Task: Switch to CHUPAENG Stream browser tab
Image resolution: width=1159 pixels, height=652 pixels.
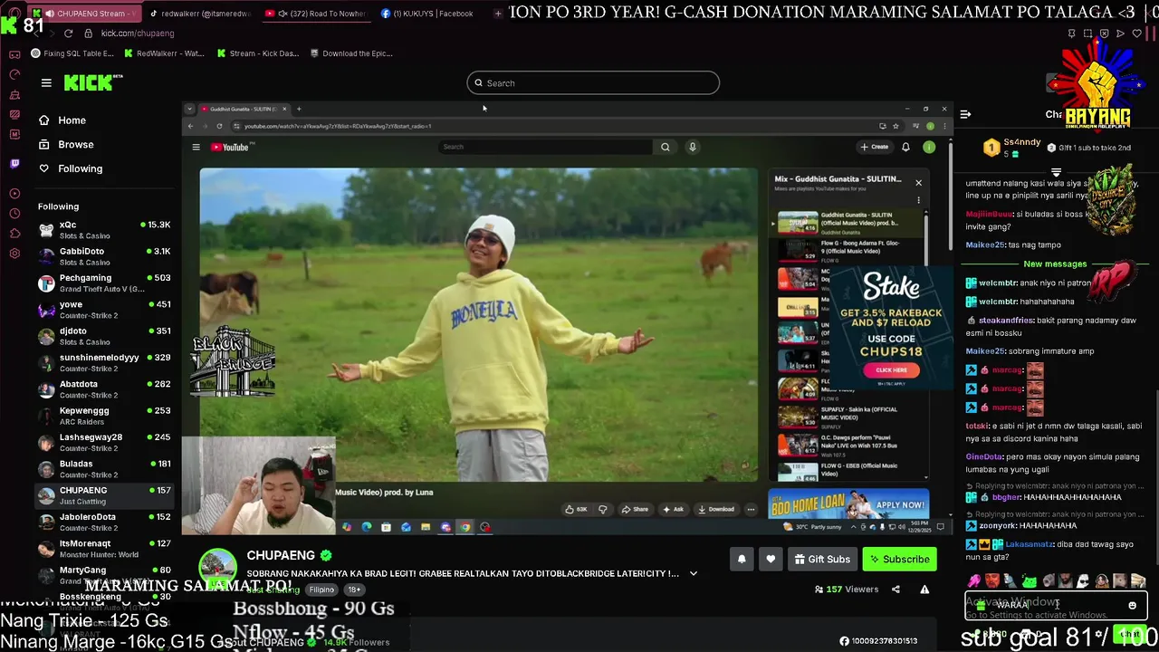Action: [x=84, y=14]
